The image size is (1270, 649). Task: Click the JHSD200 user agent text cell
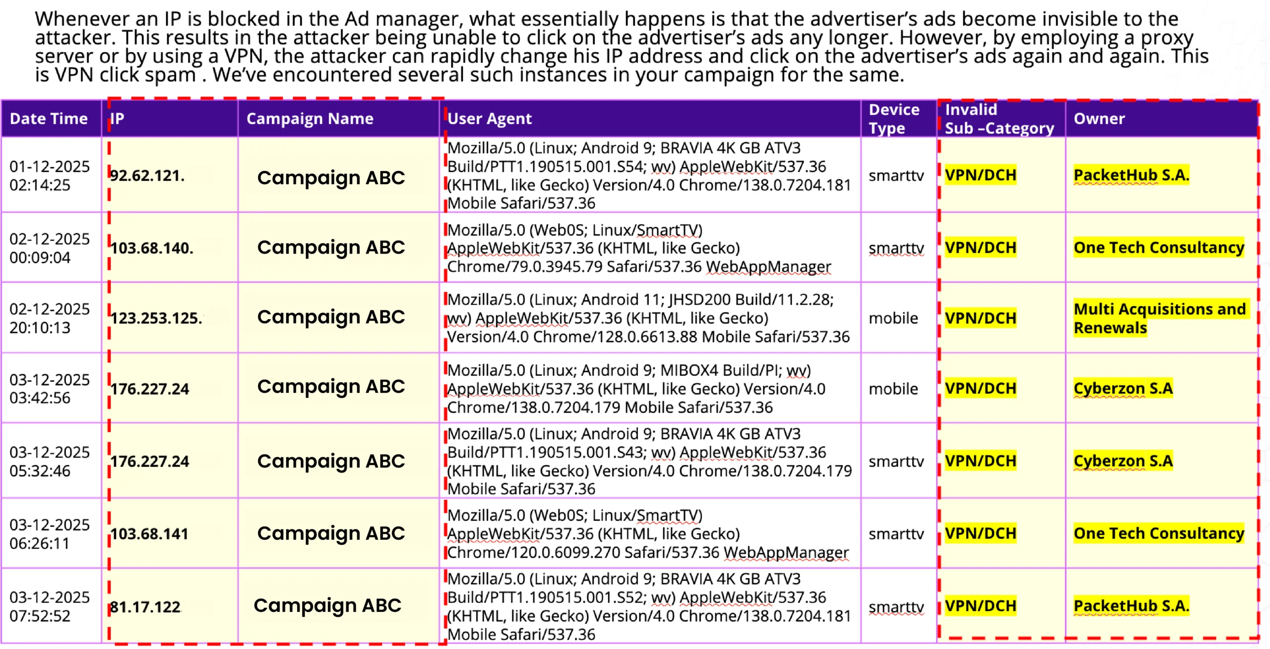click(648, 318)
